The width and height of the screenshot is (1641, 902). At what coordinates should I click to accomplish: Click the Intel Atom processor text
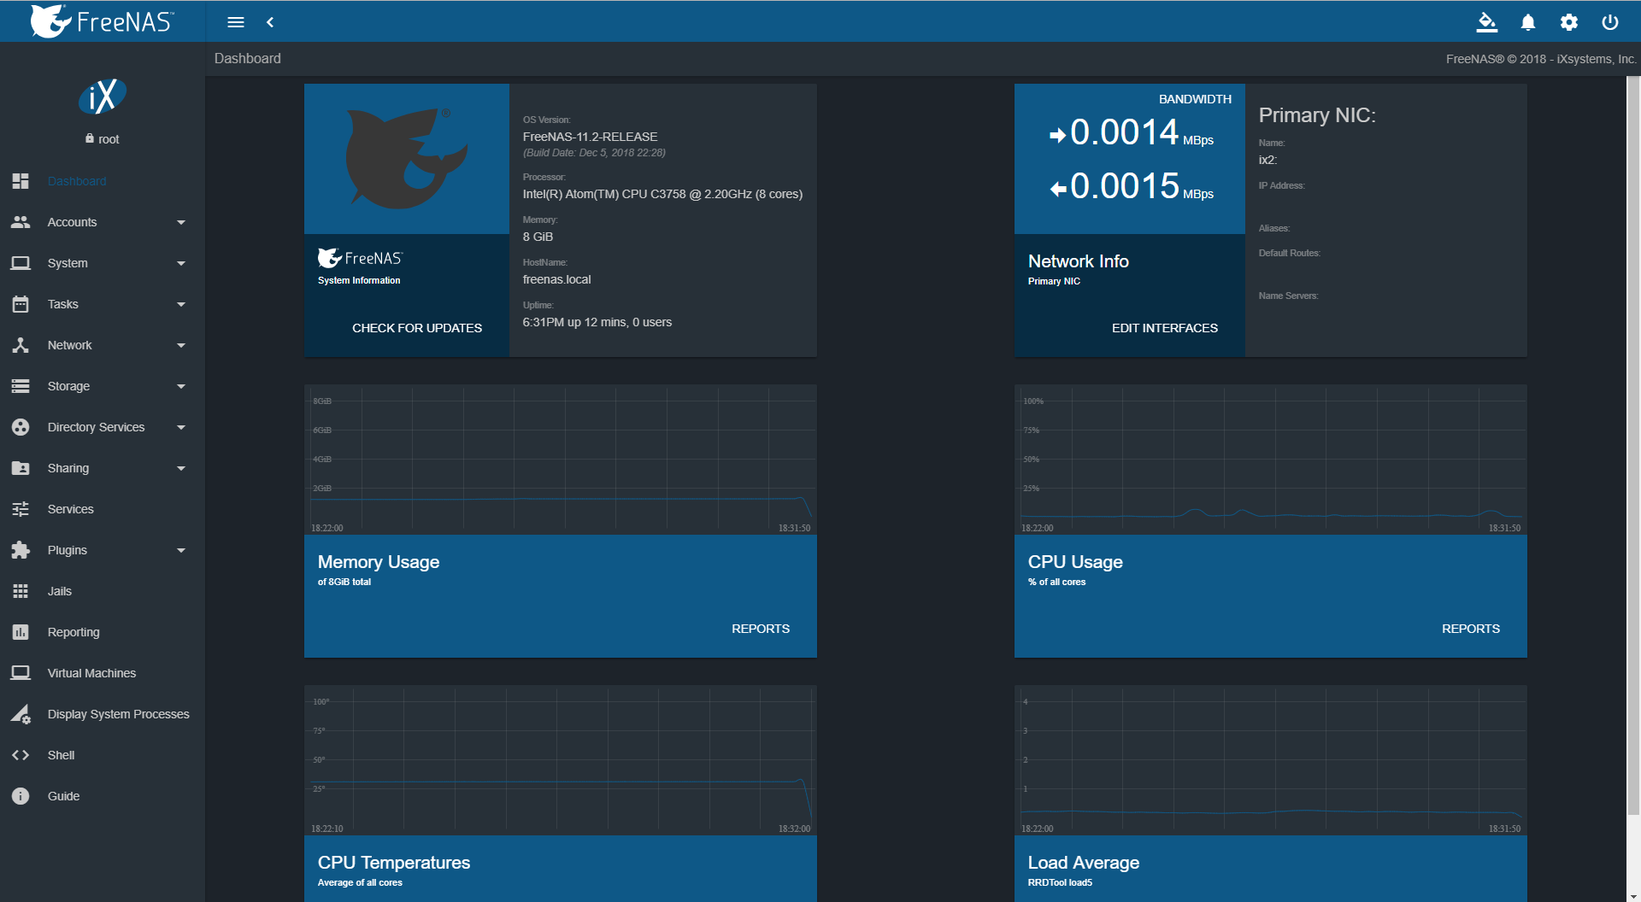pos(663,194)
